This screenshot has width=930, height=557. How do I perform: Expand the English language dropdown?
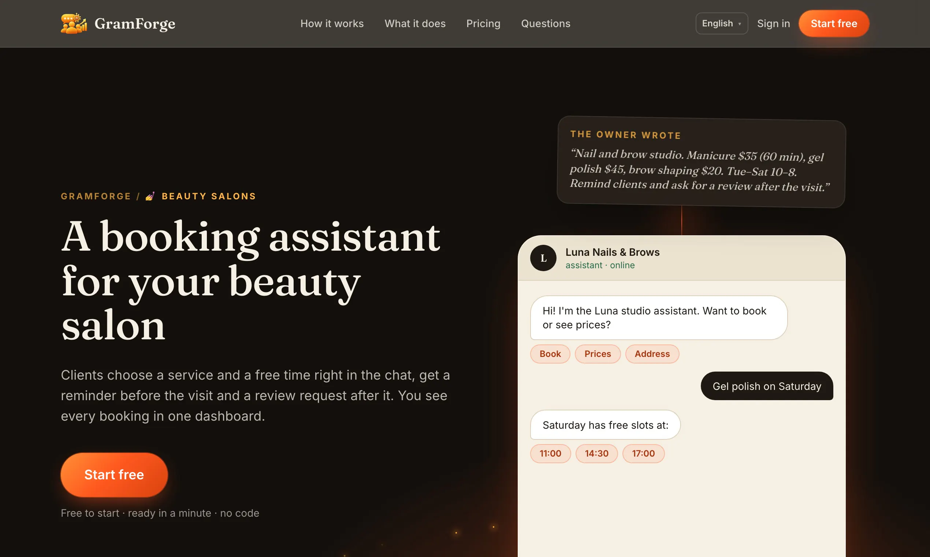pyautogui.click(x=722, y=24)
